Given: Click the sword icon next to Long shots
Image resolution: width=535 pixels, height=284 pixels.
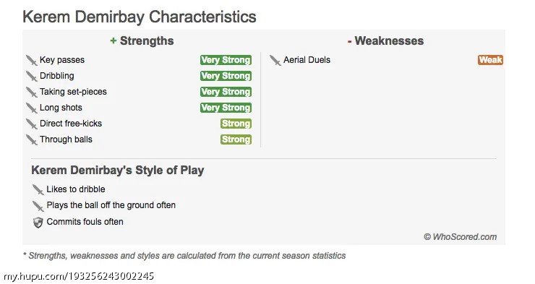Looking at the screenshot, I should tap(31, 108).
